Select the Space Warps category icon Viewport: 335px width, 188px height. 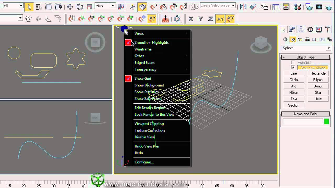point(322,39)
